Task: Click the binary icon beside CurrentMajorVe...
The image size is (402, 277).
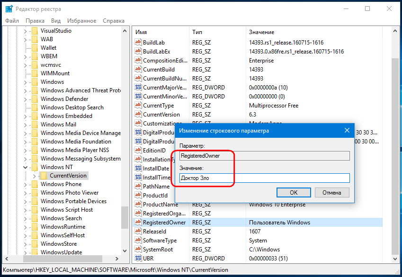Action: point(138,87)
